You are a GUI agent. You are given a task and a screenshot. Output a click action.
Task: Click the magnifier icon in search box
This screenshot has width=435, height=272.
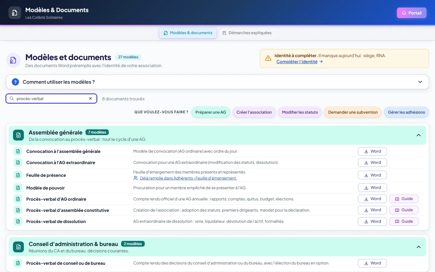coord(12,99)
